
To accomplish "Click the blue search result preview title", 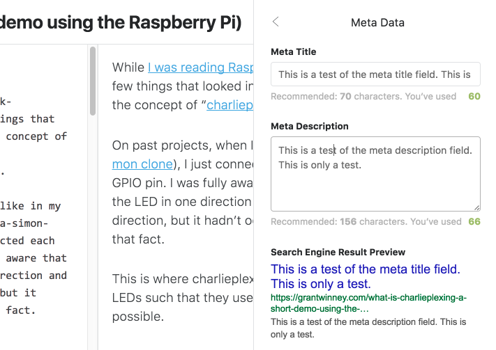I will click(366, 276).
